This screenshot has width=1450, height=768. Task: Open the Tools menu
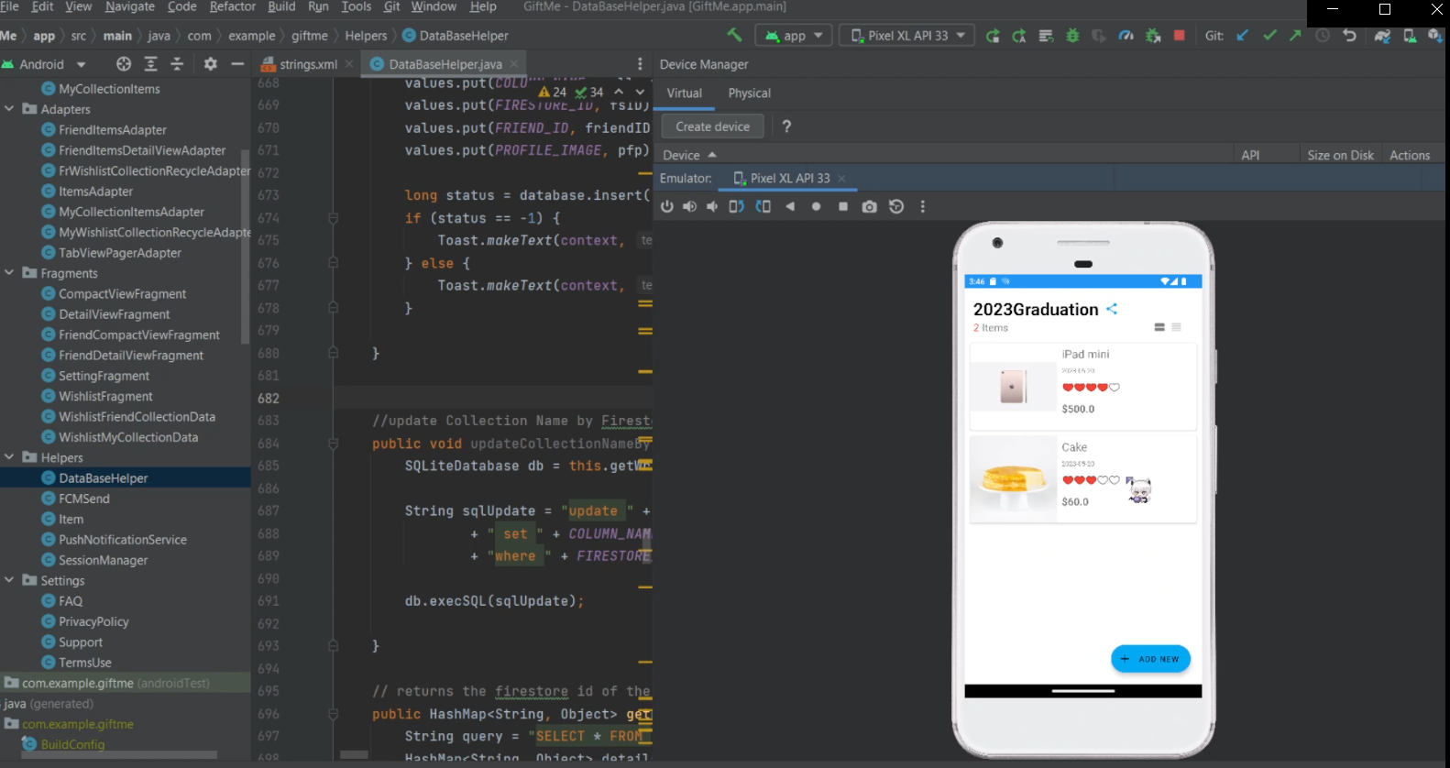pyautogui.click(x=357, y=6)
